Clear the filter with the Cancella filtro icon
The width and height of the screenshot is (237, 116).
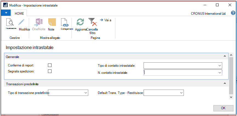point(93,22)
